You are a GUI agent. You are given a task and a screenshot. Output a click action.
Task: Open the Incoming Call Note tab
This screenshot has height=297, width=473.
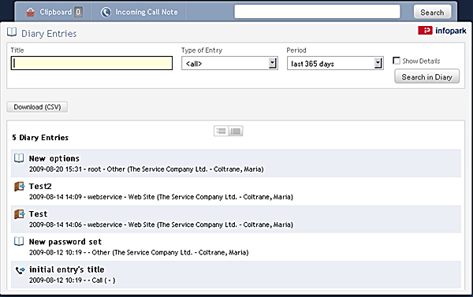(139, 12)
